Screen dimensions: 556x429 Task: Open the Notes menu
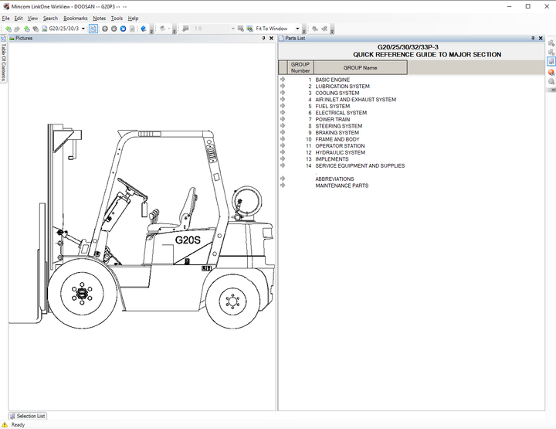(x=100, y=18)
